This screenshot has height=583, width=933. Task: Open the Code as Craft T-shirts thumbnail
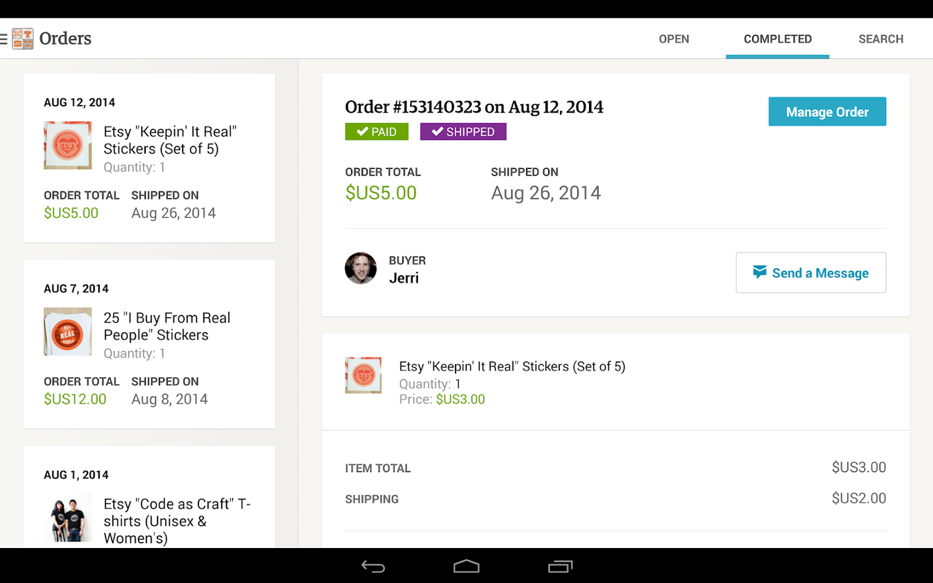68,520
